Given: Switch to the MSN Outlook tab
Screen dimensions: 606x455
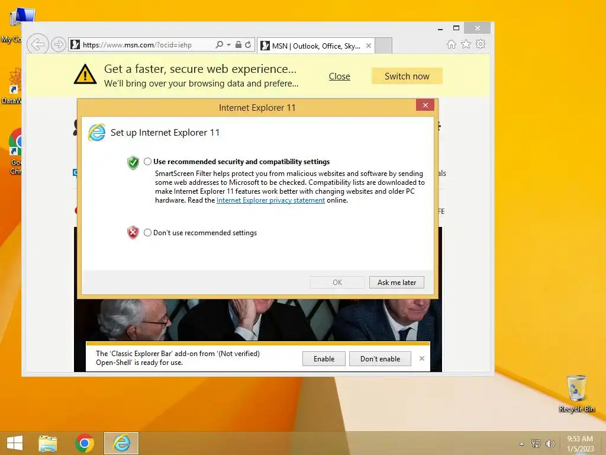Looking at the screenshot, I should (x=315, y=46).
